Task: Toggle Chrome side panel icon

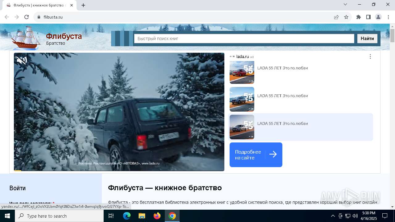Action: [x=368, y=17]
